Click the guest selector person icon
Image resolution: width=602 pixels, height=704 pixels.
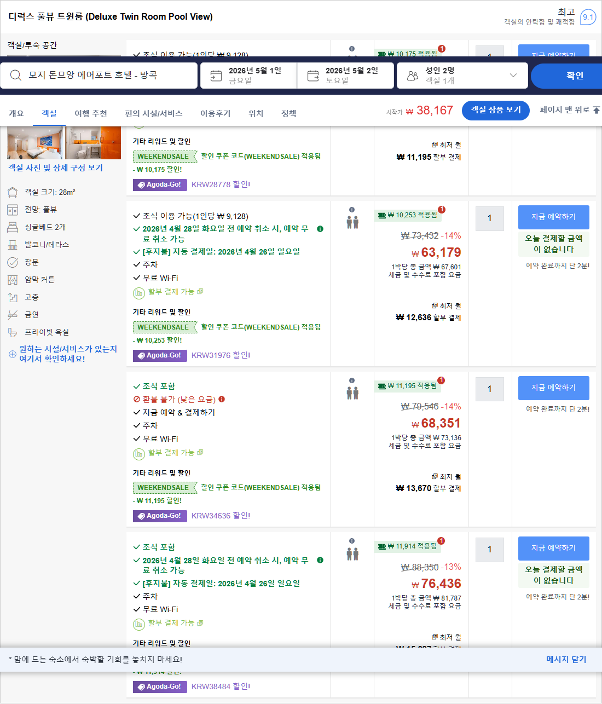pyautogui.click(x=413, y=75)
